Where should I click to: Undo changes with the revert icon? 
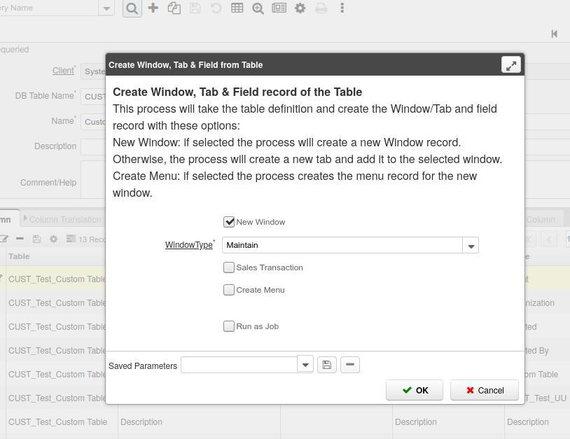click(x=216, y=8)
